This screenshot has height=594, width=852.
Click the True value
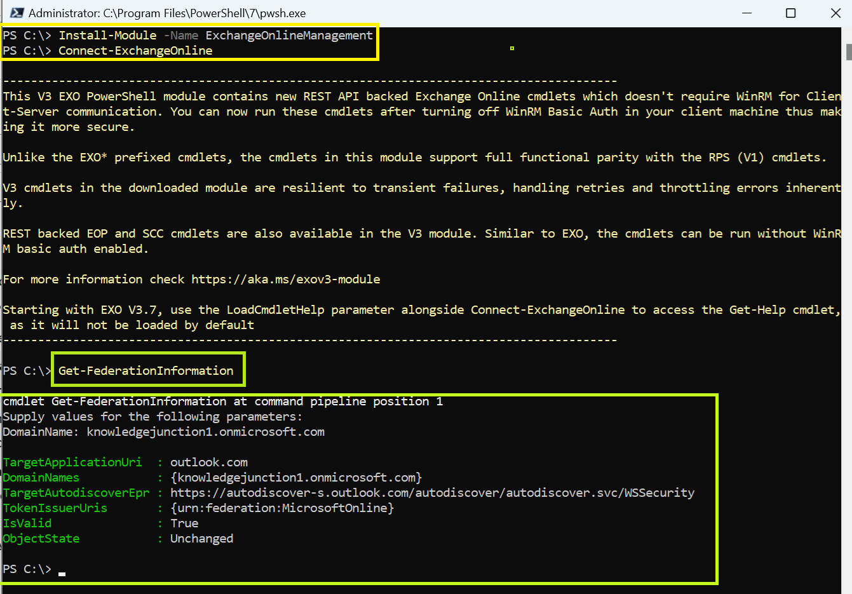[x=184, y=523]
